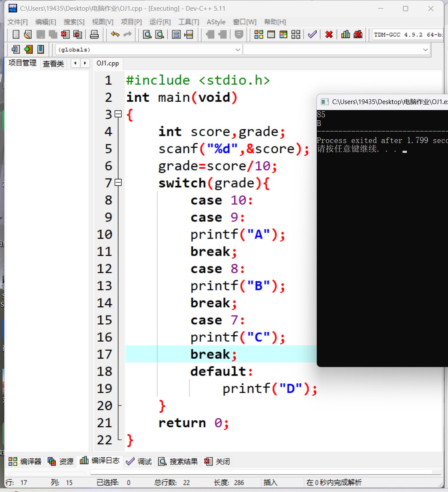Screen dimensions: 448x492
Task: Open the 视图[V] menu
Action: click(x=102, y=22)
